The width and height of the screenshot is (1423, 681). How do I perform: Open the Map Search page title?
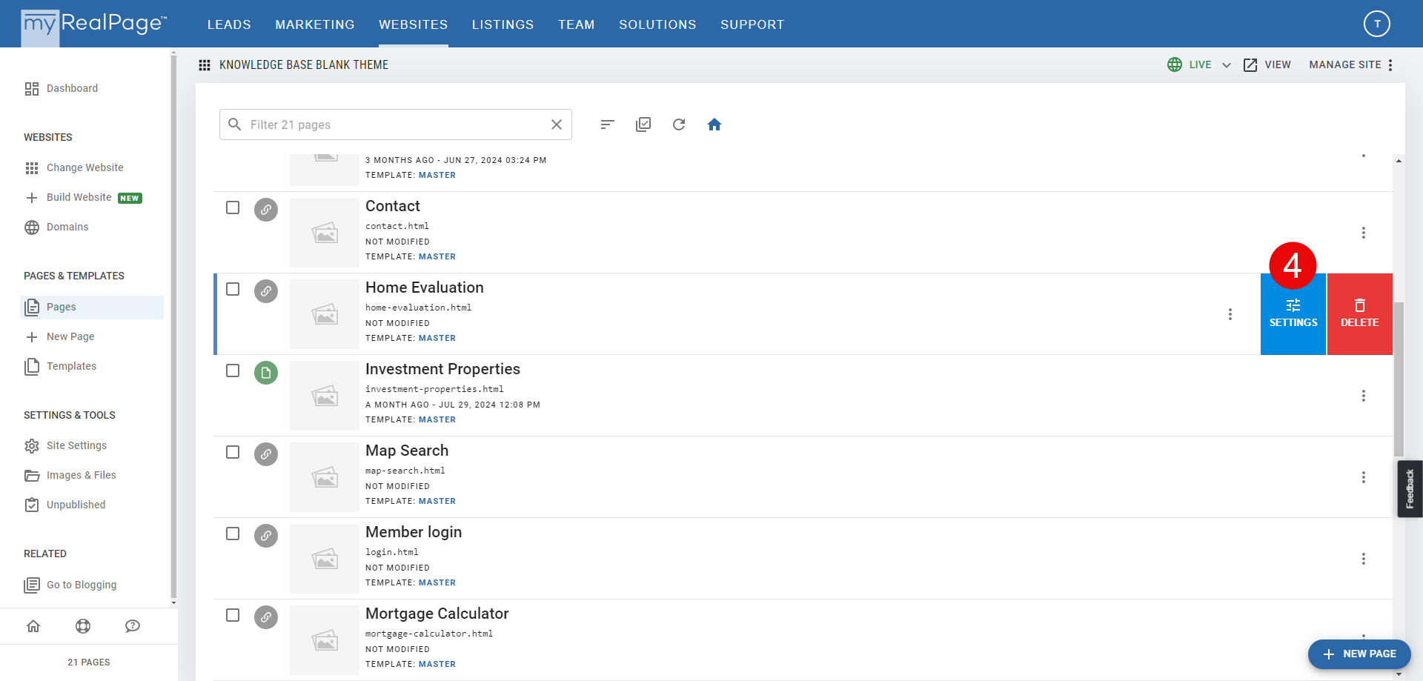pyautogui.click(x=407, y=451)
